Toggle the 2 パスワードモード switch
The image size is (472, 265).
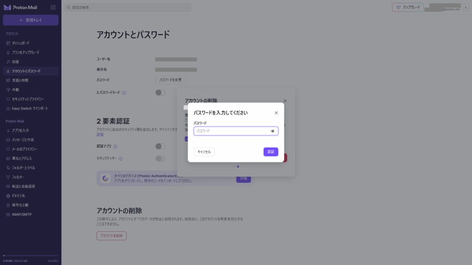[160, 92]
